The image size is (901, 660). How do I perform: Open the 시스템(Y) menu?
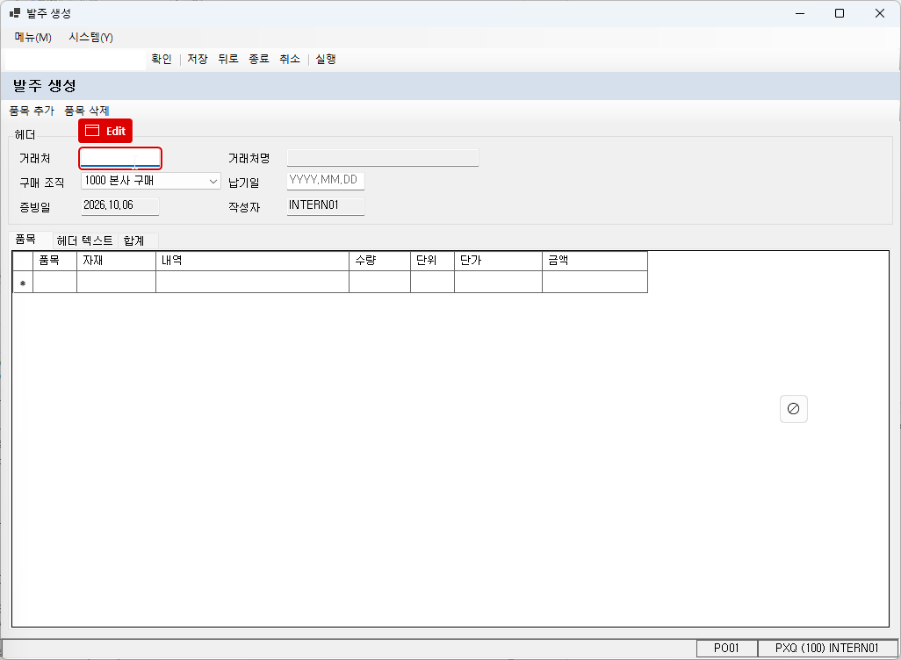click(x=90, y=38)
